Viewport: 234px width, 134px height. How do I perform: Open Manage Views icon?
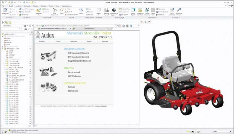pos(106,10)
